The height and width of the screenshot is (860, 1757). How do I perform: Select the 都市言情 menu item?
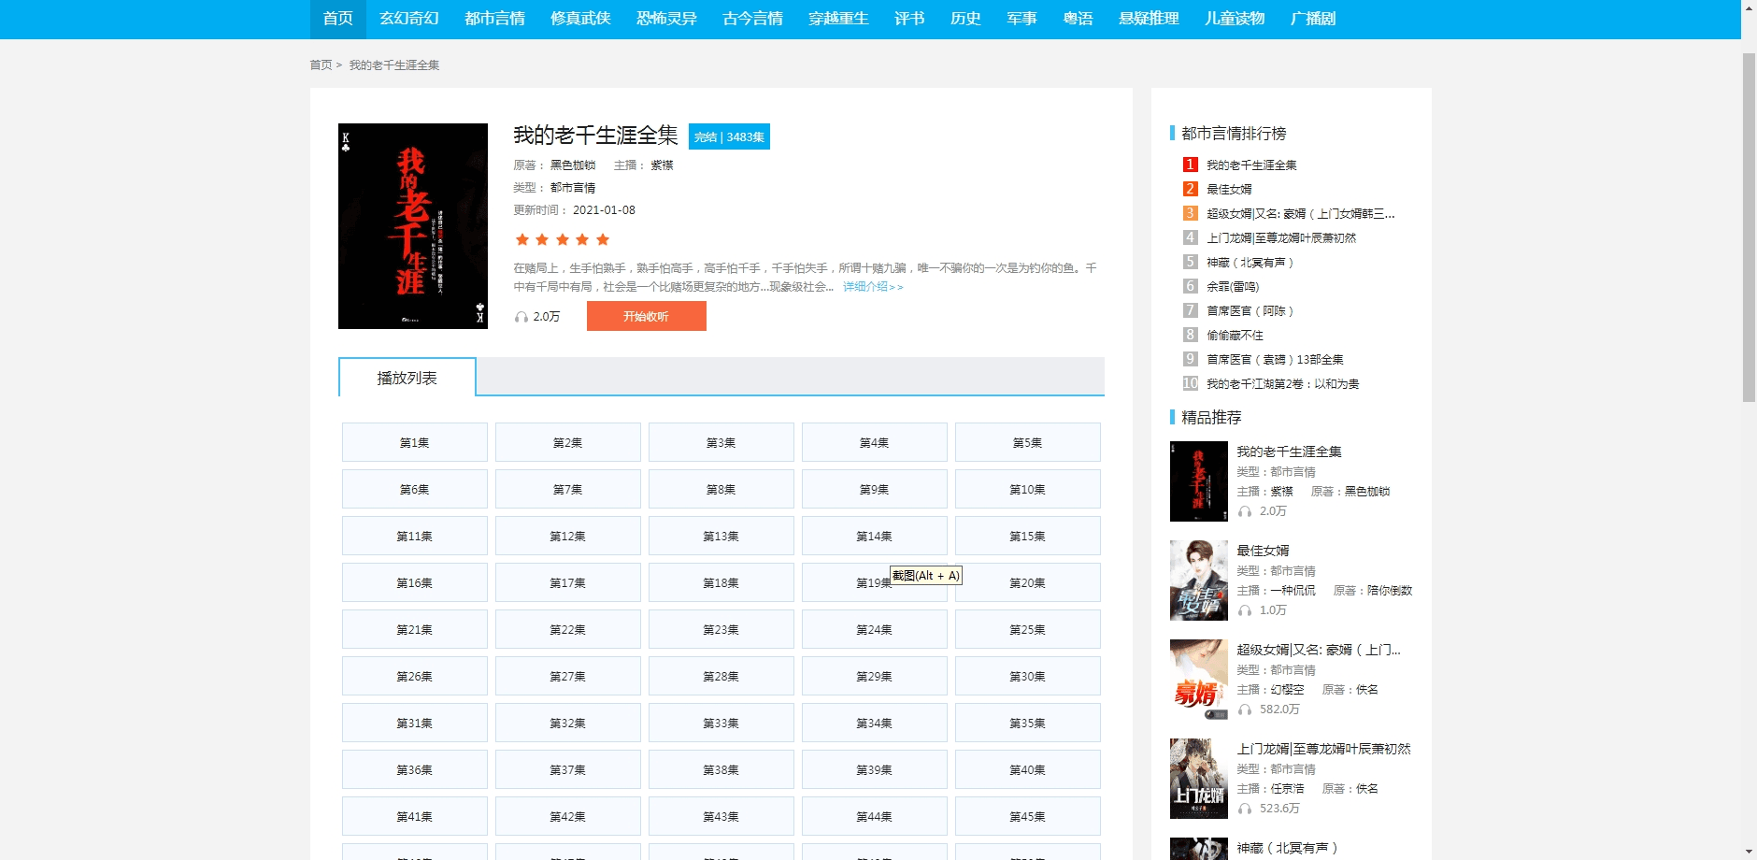tap(494, 19)
